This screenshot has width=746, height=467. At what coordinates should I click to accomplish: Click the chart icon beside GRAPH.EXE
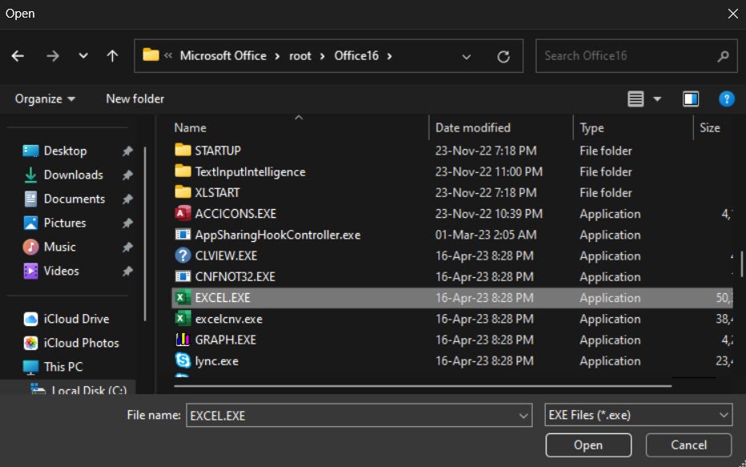click(182, 340)
